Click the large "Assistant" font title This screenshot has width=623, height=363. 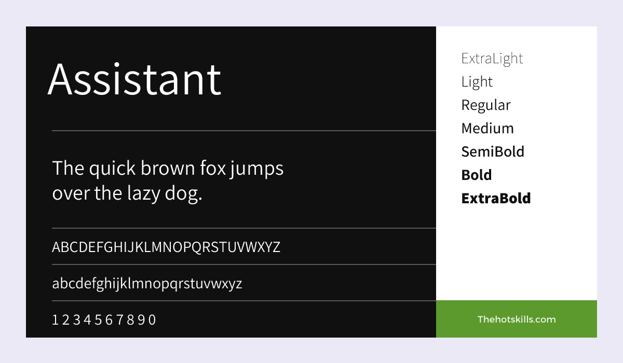pos(134,79)
